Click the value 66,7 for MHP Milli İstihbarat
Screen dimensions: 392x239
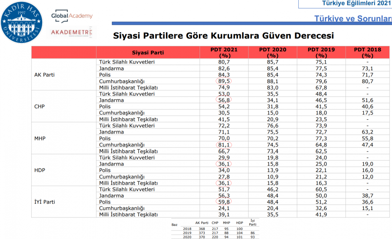pos(224,151)
